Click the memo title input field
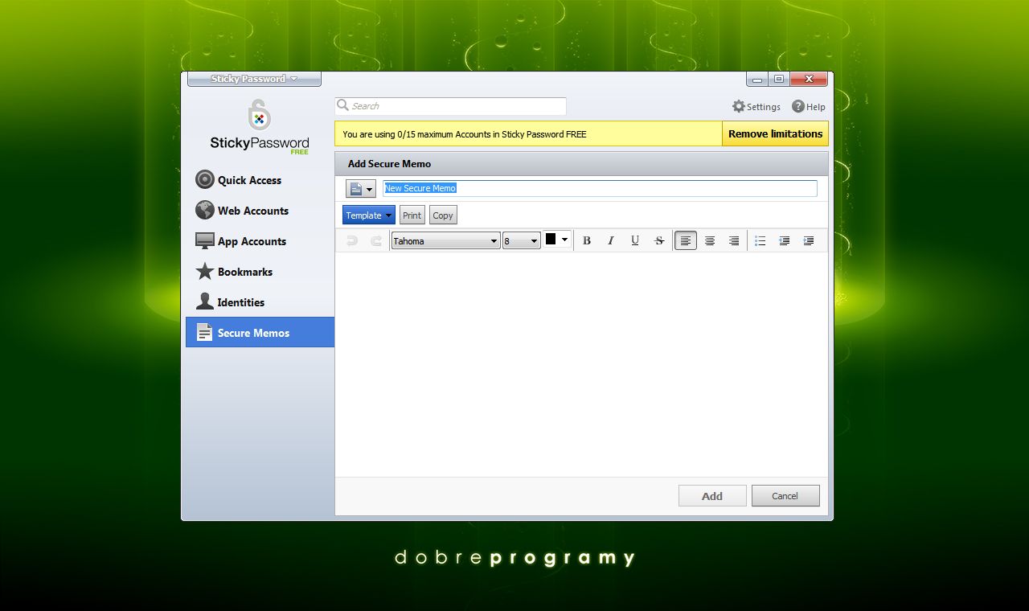1029x611 pixels. click(x=601, y=188)
